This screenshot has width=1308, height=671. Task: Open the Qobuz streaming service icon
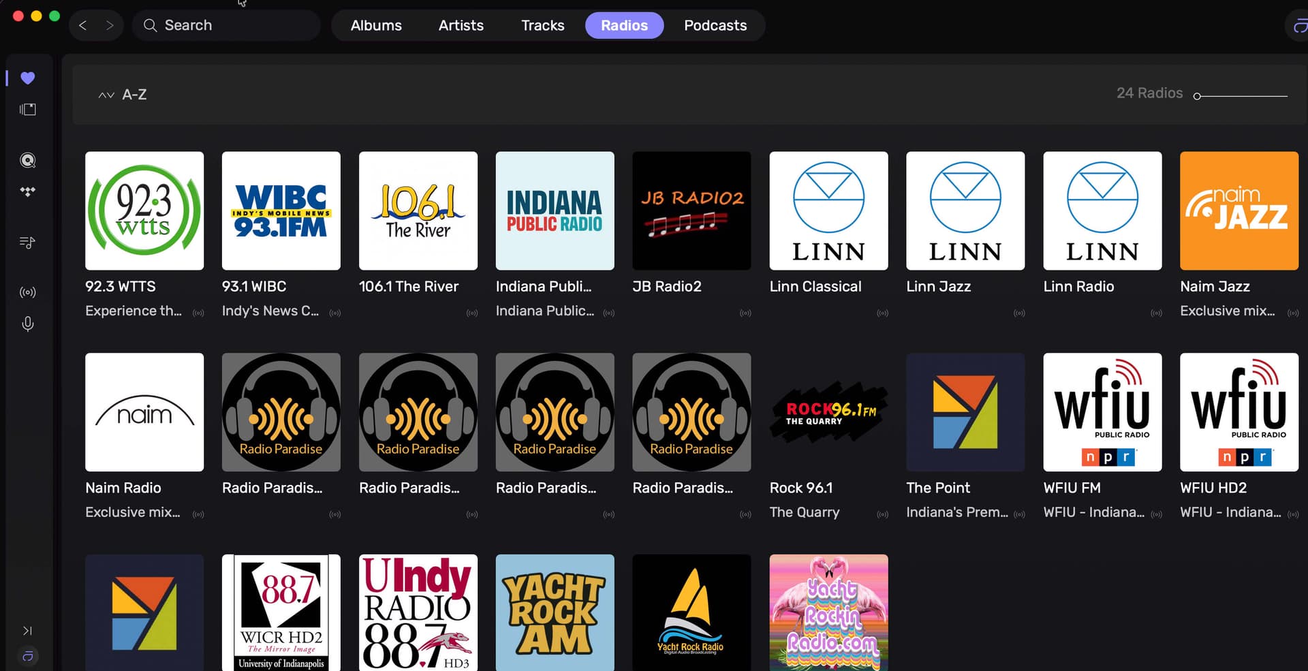pyautogui.click(x=27, y=161)
